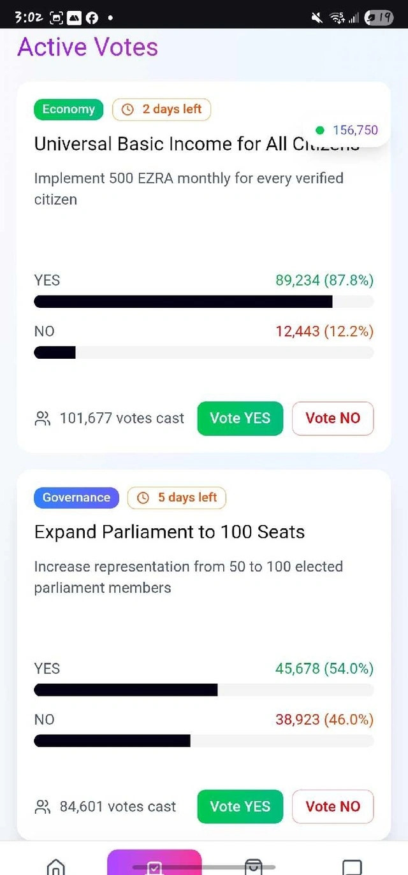Vote YES on Universal Basic Income
Viewport: 408px width, 875px height.
coord(240,419)
